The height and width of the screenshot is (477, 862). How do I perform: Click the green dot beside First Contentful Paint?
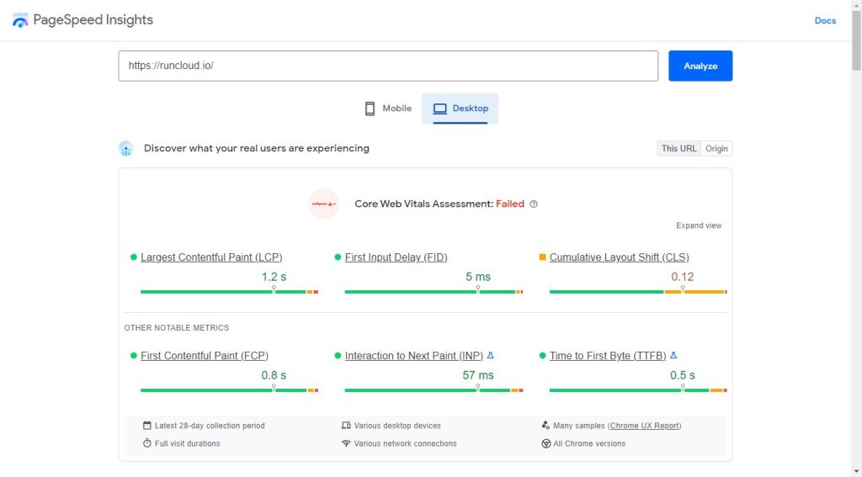tap(134, 356)
